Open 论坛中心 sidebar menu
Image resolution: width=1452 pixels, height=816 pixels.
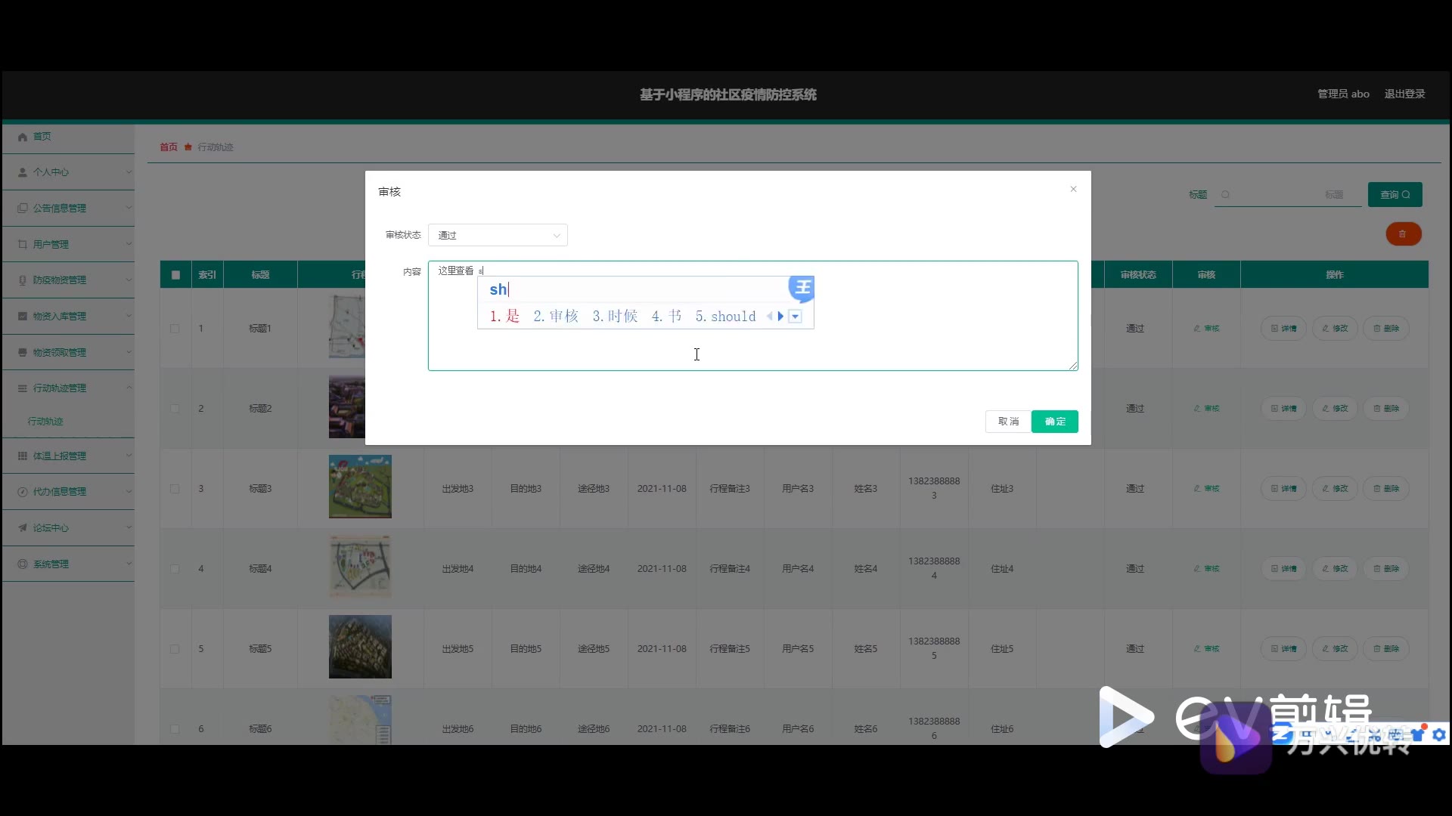point(68,528)
